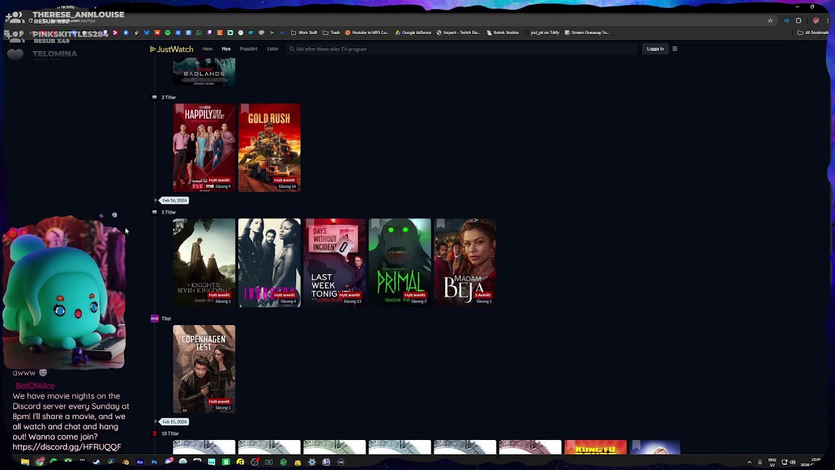Image resolution: width=835 pixels, height=470 pixels.
Task: Click the provider icon beside 18 Titlar
Action: [155, 433]
